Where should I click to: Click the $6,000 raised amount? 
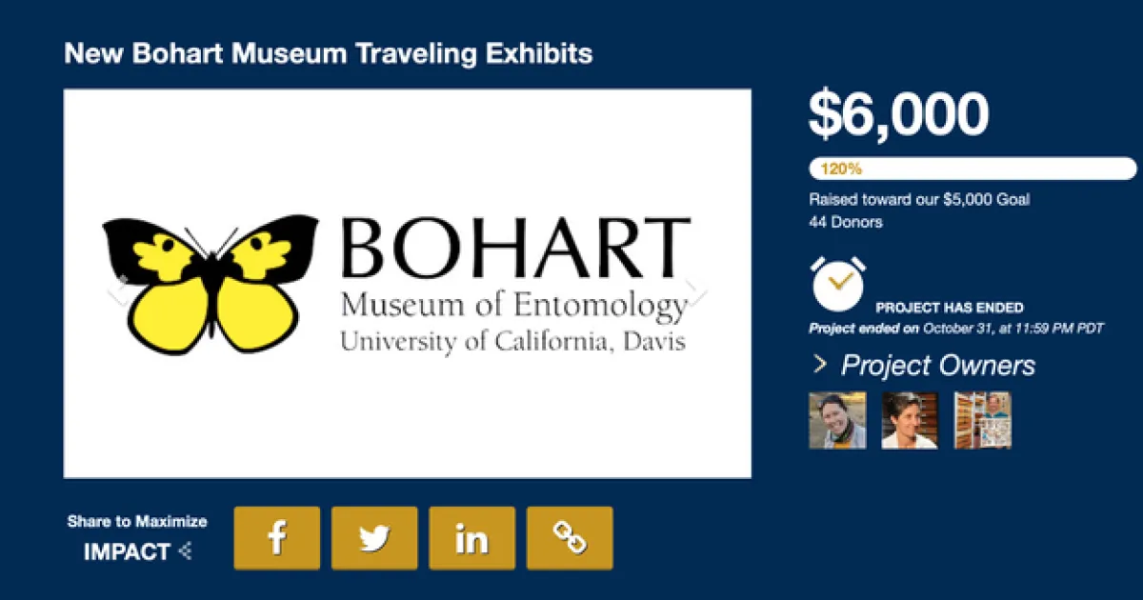point(898,115)
